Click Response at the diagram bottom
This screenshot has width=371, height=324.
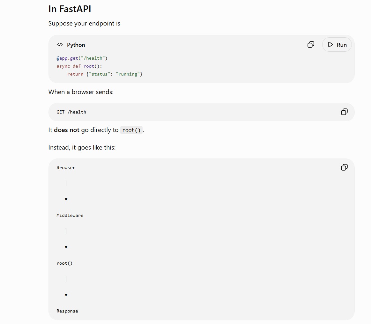point(67,311)
